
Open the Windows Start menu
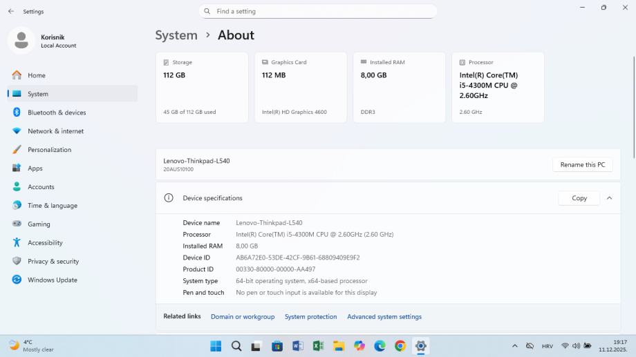(x=216, y=346)
